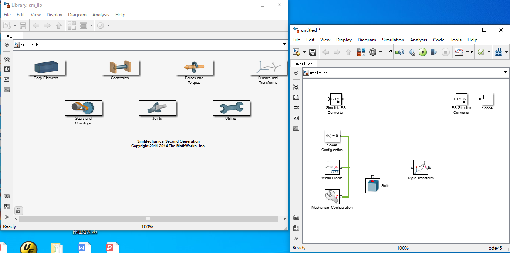Open the Simulation menu
Screen dimensions: 510x253
coord(393,40)
